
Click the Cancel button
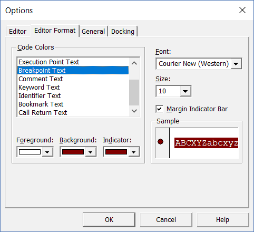tap(166, 220)
